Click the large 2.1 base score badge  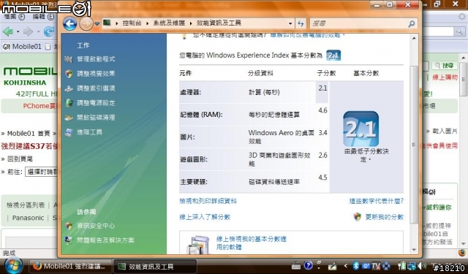click(361, 129)
